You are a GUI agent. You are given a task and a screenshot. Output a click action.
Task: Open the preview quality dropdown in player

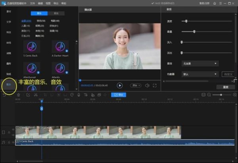tap(136, 85)
